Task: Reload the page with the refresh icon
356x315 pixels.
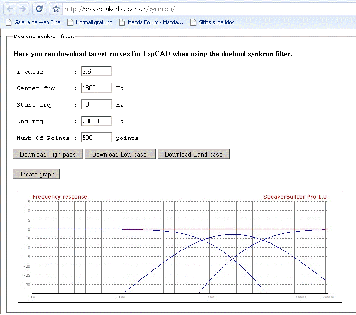Action: coord(39,9)
